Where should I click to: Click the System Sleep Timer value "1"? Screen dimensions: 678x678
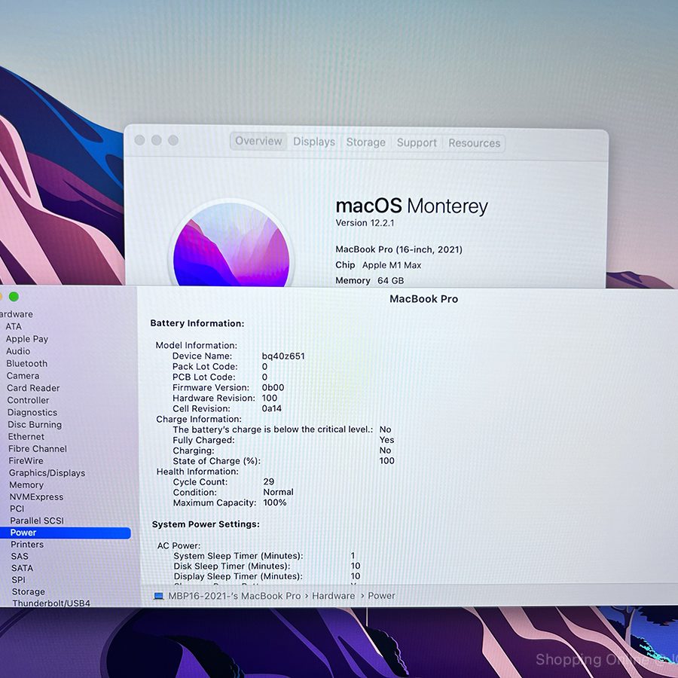[353, 556]
